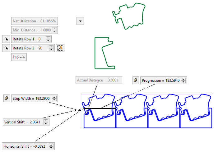Click the optimize-angle icon next to Rotate Row 2

coord(60,48)
